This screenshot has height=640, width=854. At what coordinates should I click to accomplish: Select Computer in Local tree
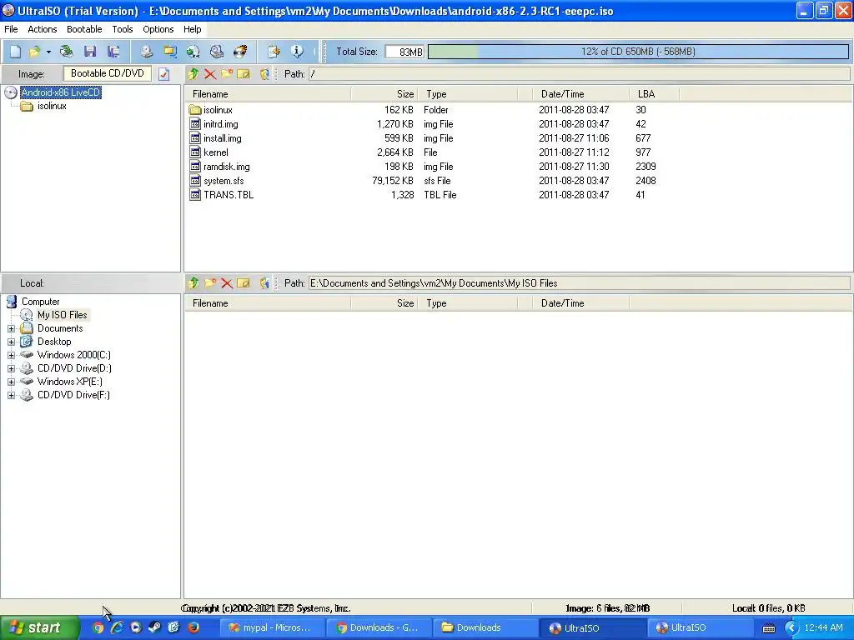point(40,302)
